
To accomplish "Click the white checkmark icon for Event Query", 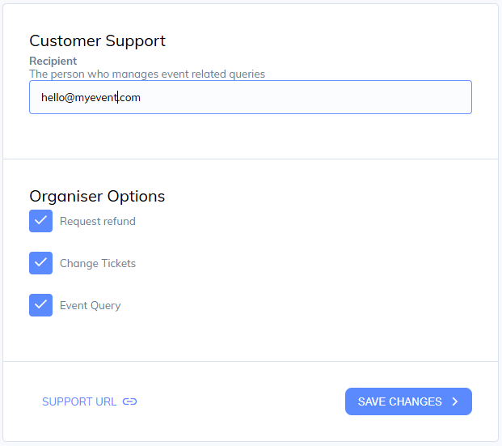I will (40, 304).
